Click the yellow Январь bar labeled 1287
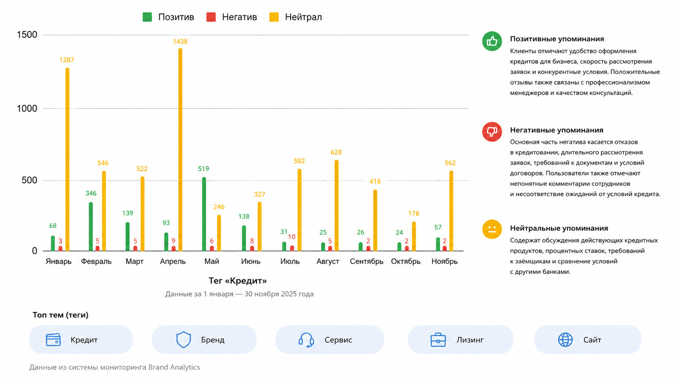 coord(68,160)
